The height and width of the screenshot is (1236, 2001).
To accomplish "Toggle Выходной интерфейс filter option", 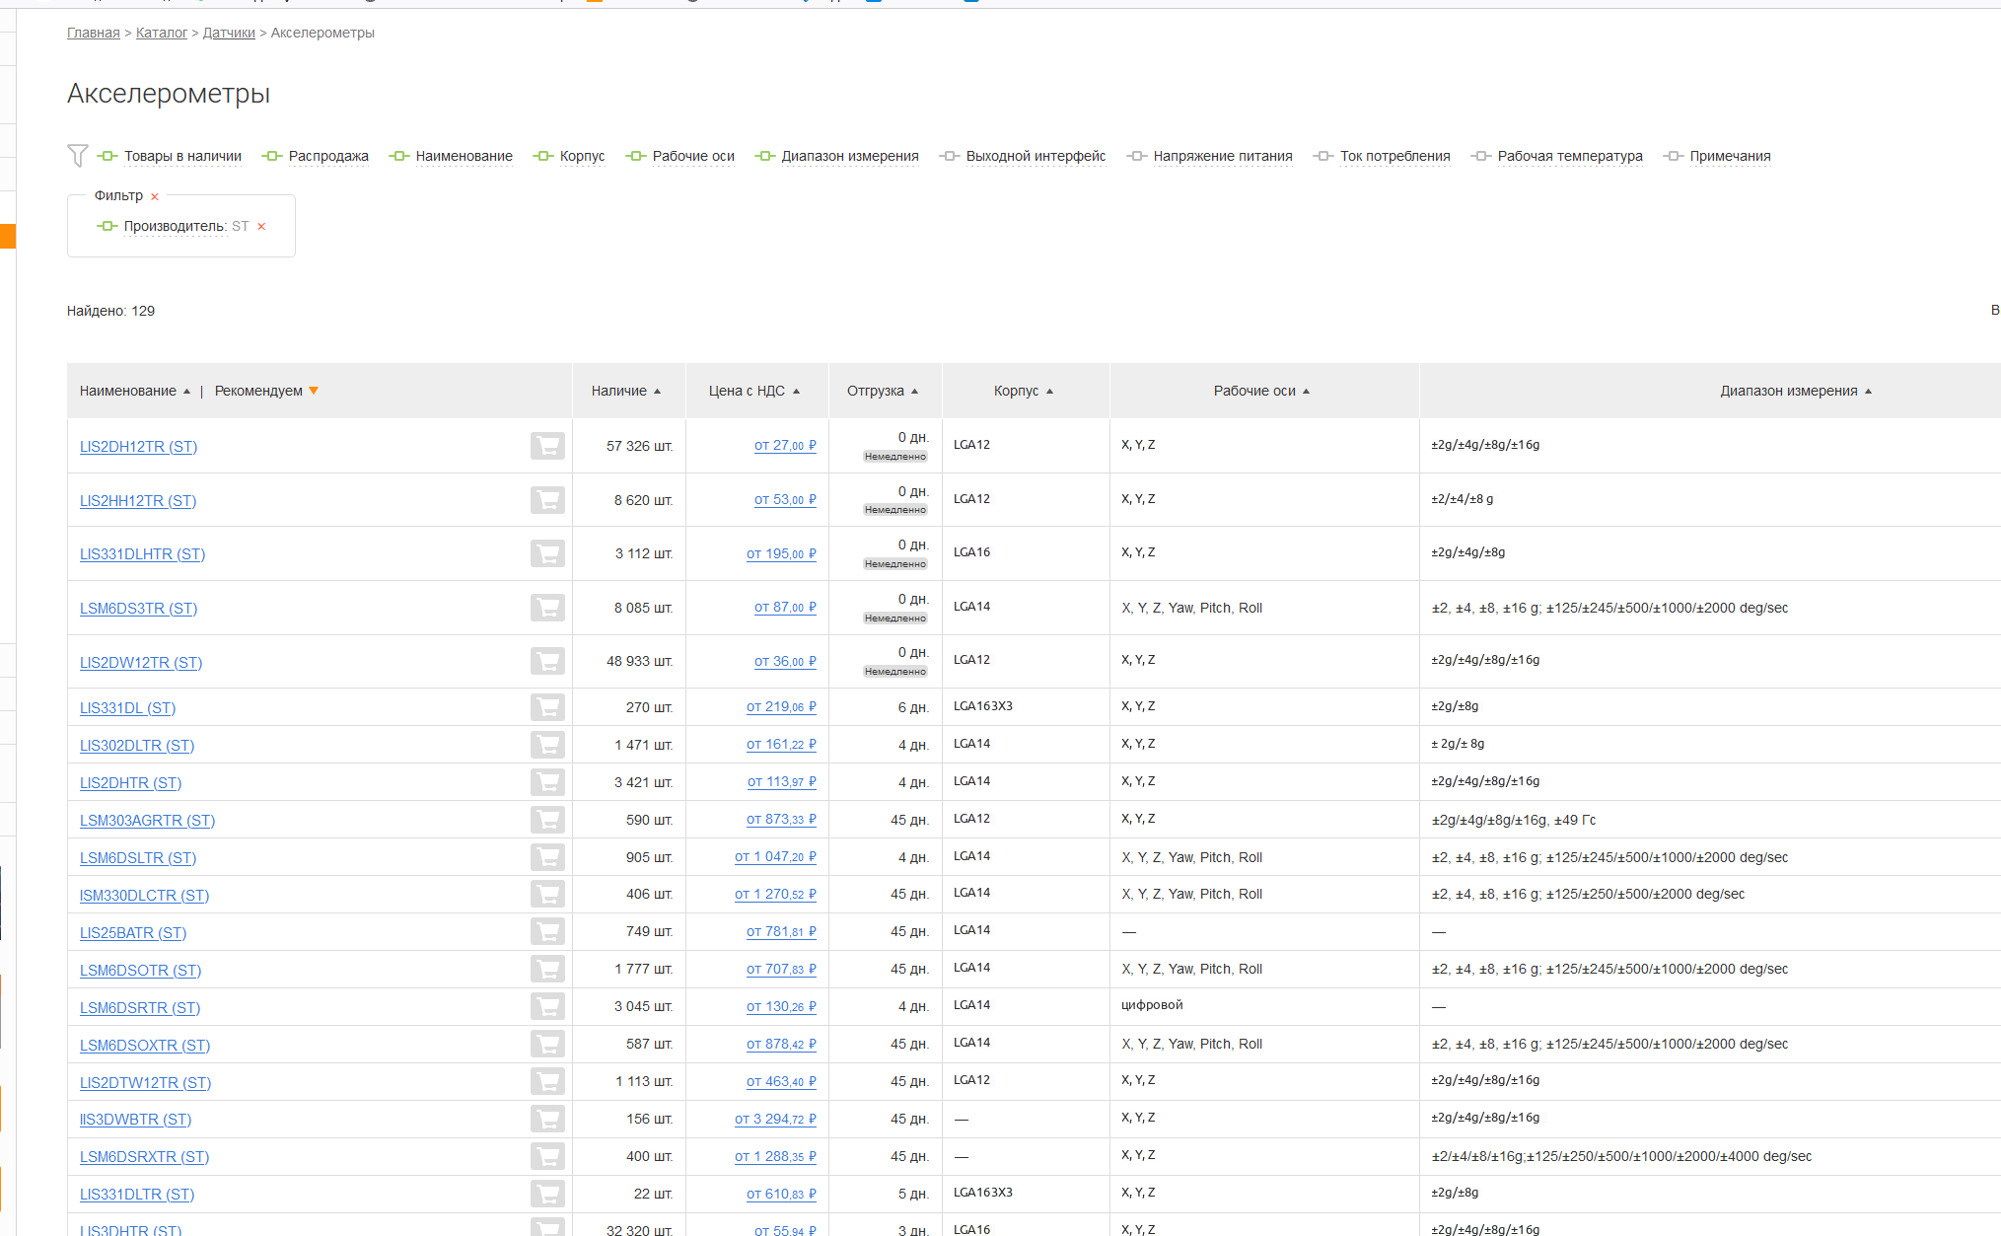I will pos(1035,156).
